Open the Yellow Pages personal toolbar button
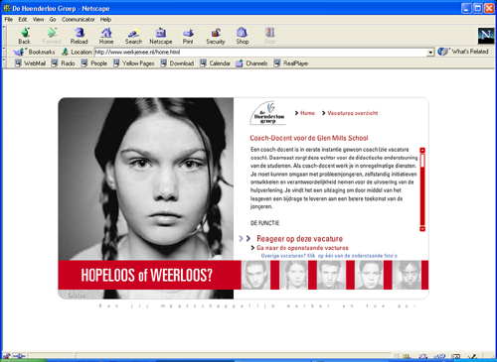This screenshot has width=497, height=362. (134, 63)
